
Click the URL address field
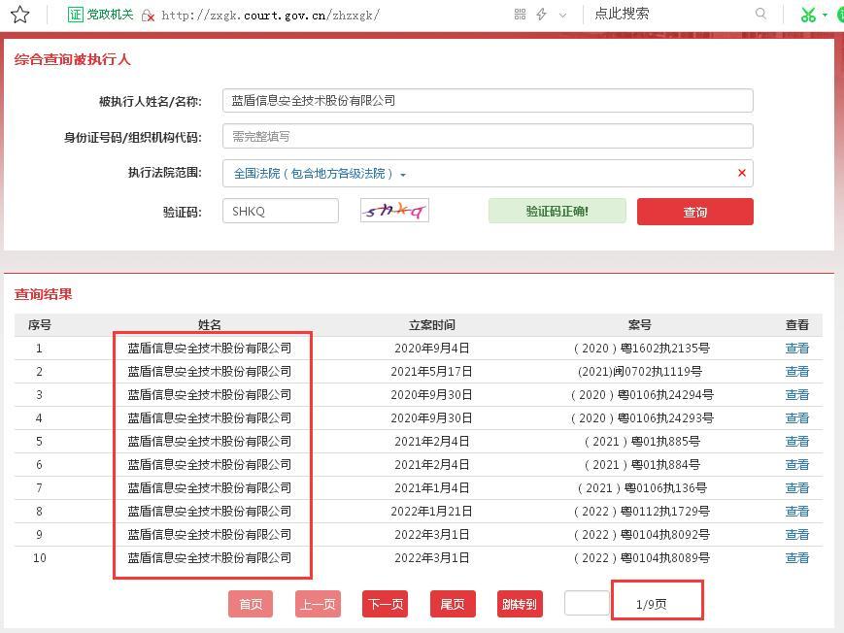pyautogui.click(x=271, y=16)
